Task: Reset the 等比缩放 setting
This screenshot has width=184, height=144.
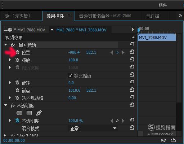Action: click(132, 74)
